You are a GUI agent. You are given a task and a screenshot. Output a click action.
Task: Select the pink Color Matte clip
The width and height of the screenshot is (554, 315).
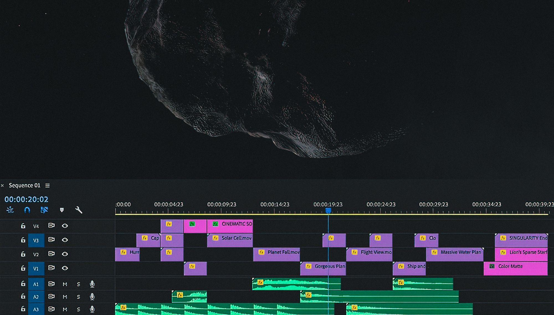515,268
